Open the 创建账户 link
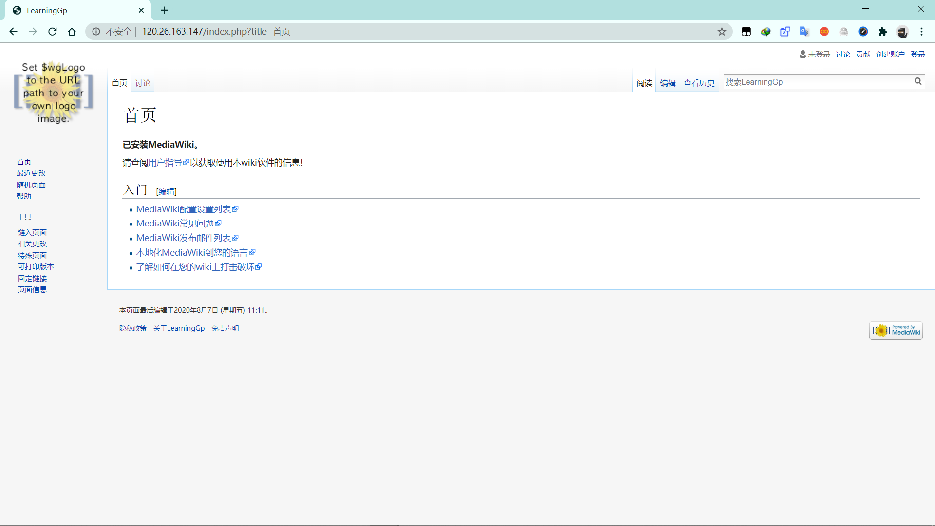935x526 pixels. coord(890,54)
